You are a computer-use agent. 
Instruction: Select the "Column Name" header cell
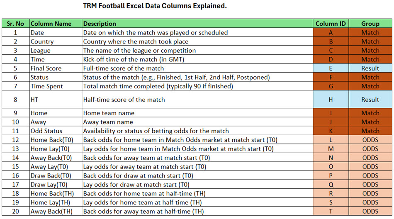click(51, 24)
